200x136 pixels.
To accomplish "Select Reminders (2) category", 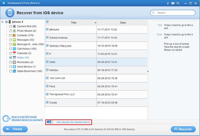I will (25, 62).
